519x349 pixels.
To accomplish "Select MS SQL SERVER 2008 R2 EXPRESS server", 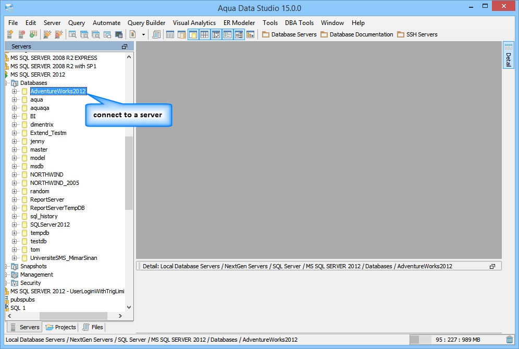I will (x=54, y=58).
